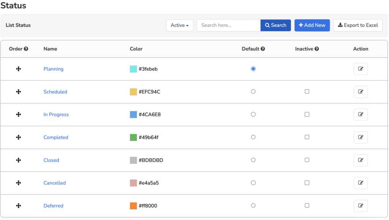Click the yellow Scheduled color swatch

point(133,92)
